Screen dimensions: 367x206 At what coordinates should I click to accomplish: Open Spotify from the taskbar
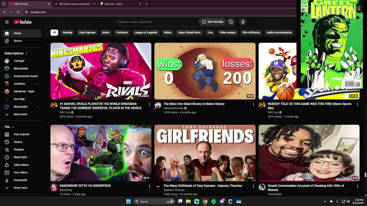point(213,201)
